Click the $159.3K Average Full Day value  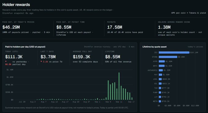point(81,57)
